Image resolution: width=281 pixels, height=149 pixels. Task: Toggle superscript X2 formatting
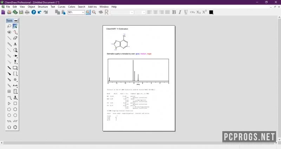point(204,12)
